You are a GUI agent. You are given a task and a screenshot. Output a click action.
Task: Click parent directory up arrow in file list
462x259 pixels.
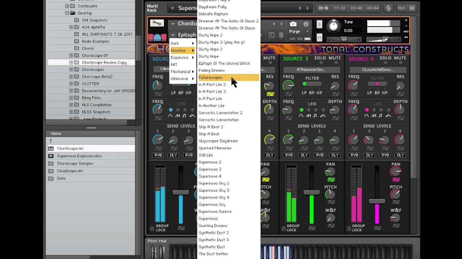click(51, 141)
